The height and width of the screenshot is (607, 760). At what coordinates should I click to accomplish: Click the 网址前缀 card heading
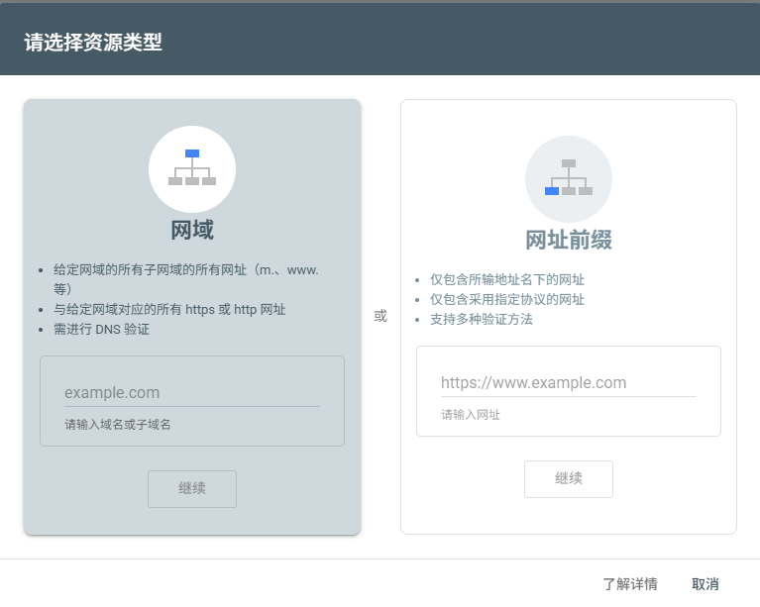pyautogui.click(x=569, y=240)
